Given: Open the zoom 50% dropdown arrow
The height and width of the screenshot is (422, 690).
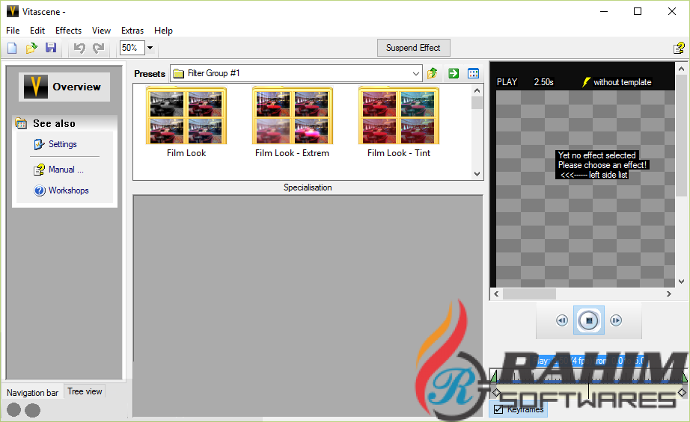Looking at the screenshot, I should click(150, 48).
